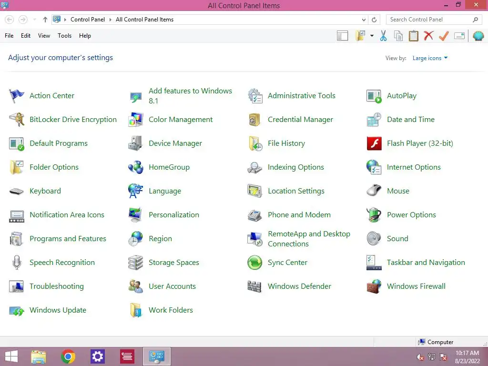The image size is (488, 366).
Task: Click the BitLocker Drive Encryption icon
Action: (17, 120)
